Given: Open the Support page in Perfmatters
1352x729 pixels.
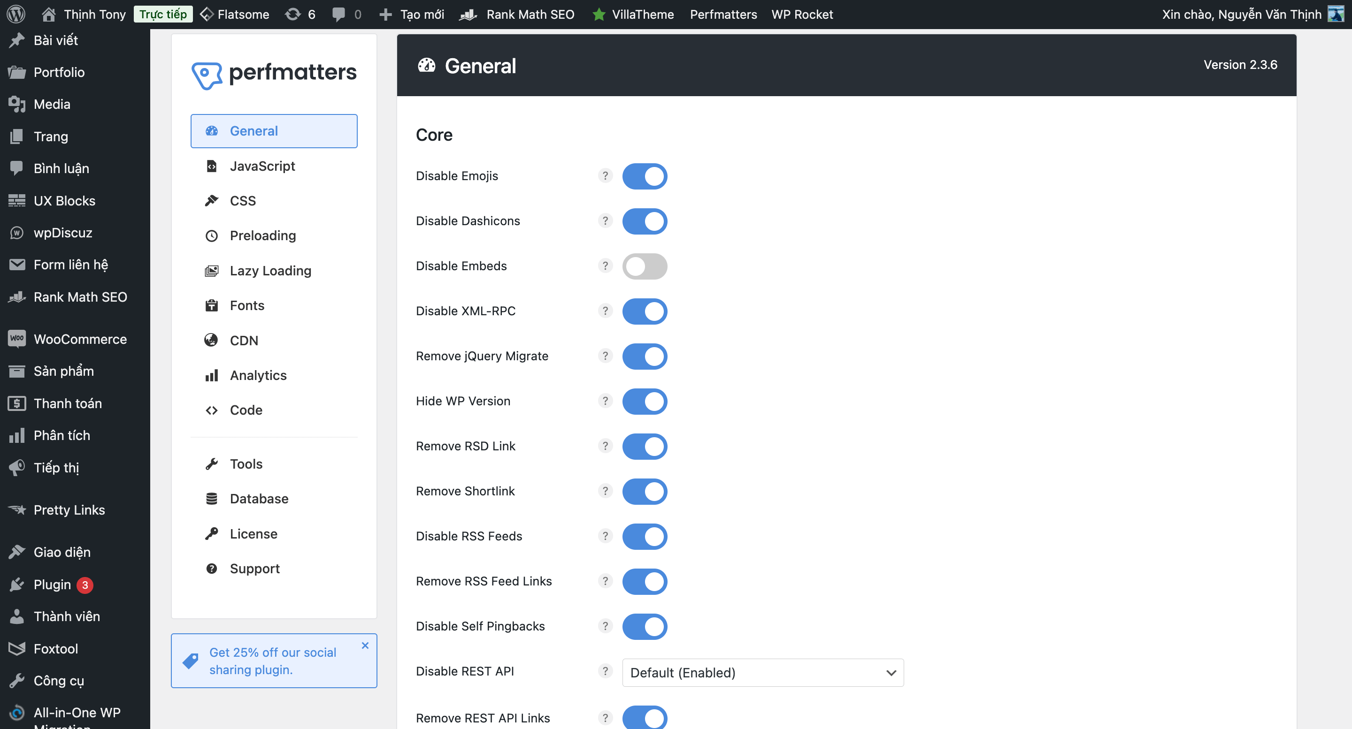Looking at the screenshot, I should (x=254, y=569).
